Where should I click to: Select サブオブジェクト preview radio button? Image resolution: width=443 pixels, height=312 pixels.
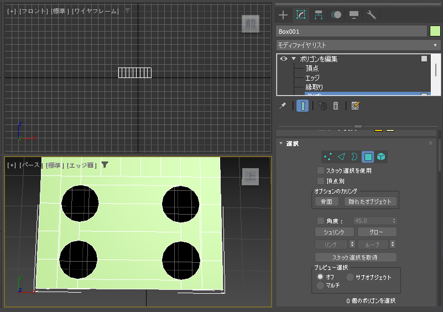pos(350,277)
